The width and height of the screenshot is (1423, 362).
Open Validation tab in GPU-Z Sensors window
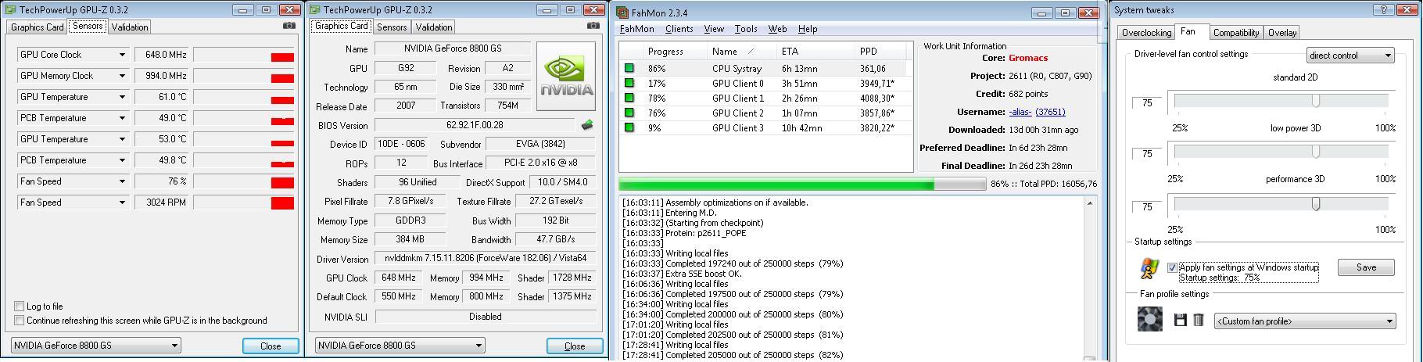[x=130, y=27]
